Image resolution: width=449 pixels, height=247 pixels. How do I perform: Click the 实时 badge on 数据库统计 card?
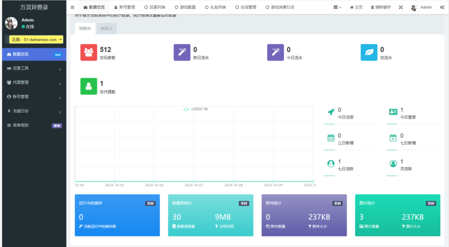(x=244, y=204)
